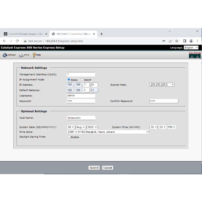Image resolution: width=202 pixels, height=202 pixels.
Task: Select the Static IP assignment mode
Action: pos(69,80)
